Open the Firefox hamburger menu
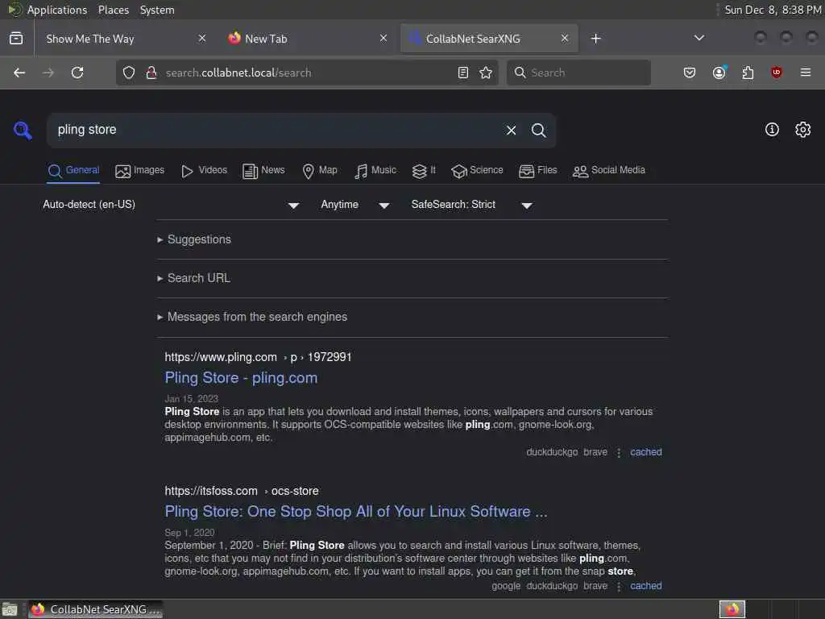 [x=806, y=73]
